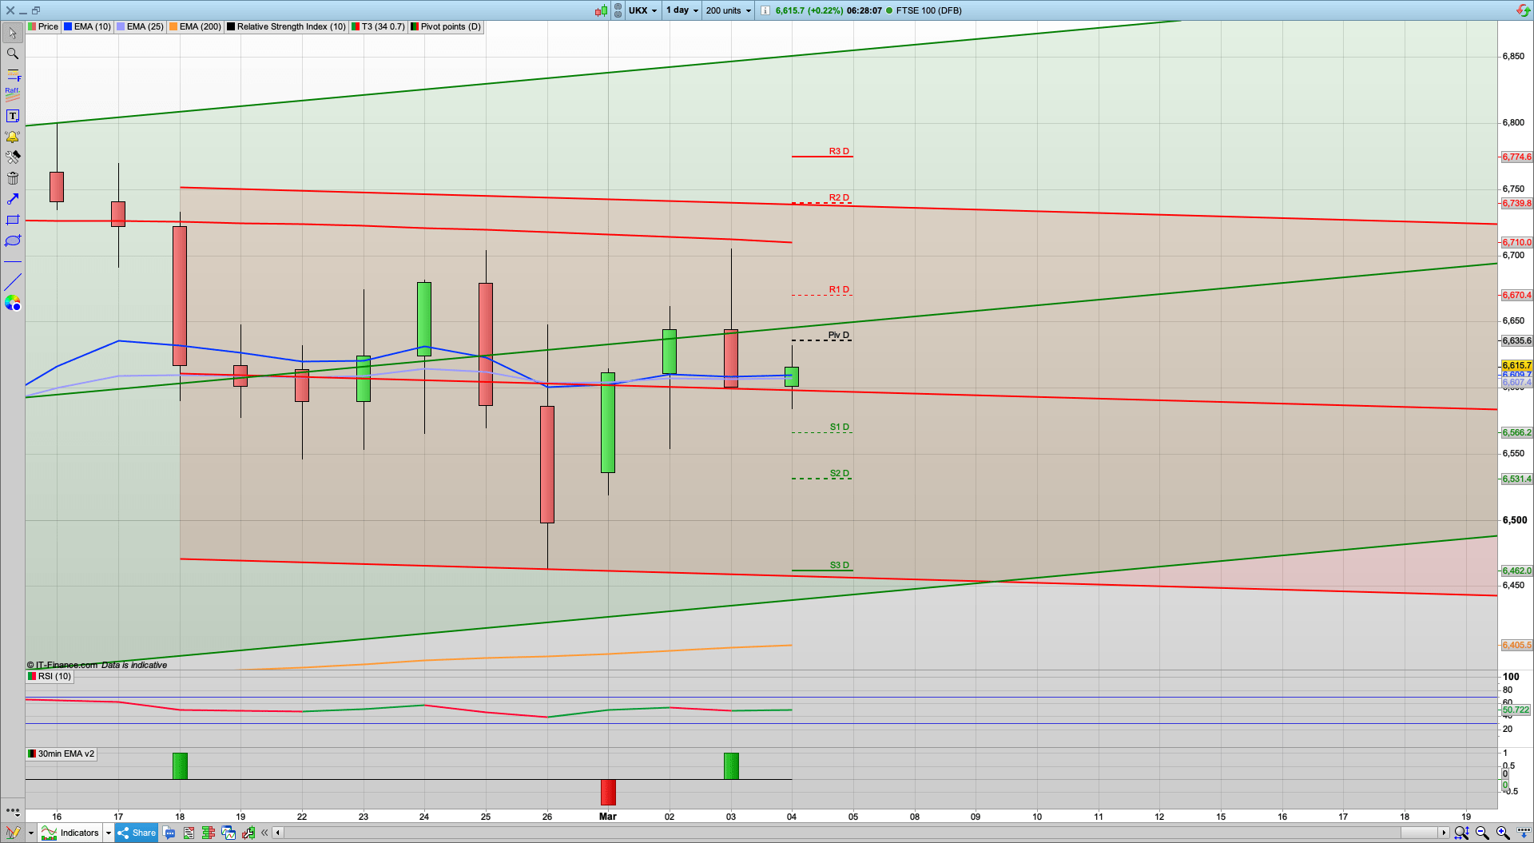Open the UKX symbol selector
The height and width of the screenshot is (843, 1534).
pos(642,10)
